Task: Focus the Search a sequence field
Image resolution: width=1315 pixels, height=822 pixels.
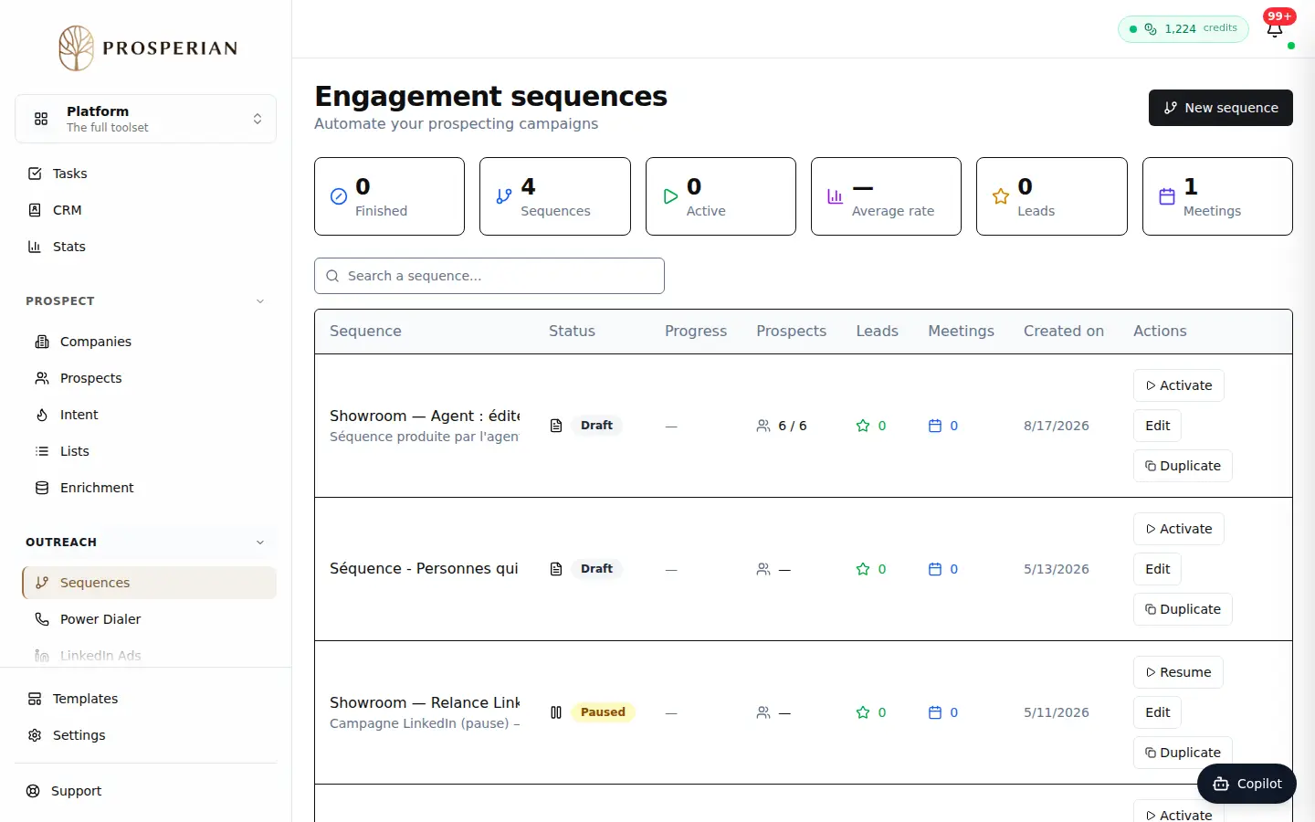Action: pos(489,276)
